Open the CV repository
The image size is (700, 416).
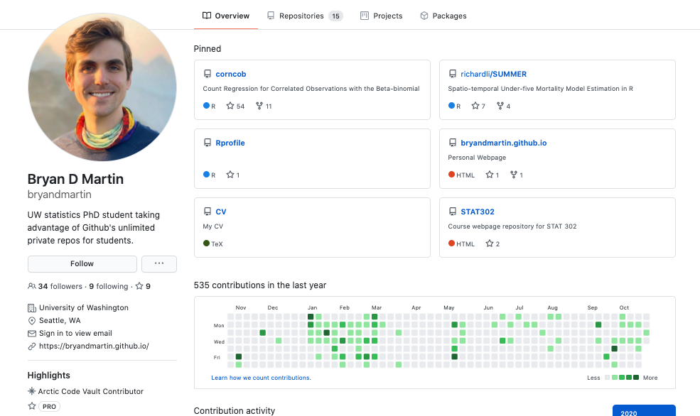coord(221,212)
